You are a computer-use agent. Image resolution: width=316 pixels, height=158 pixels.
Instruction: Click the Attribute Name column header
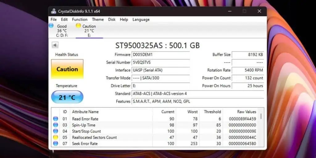[x=111, y=112]
